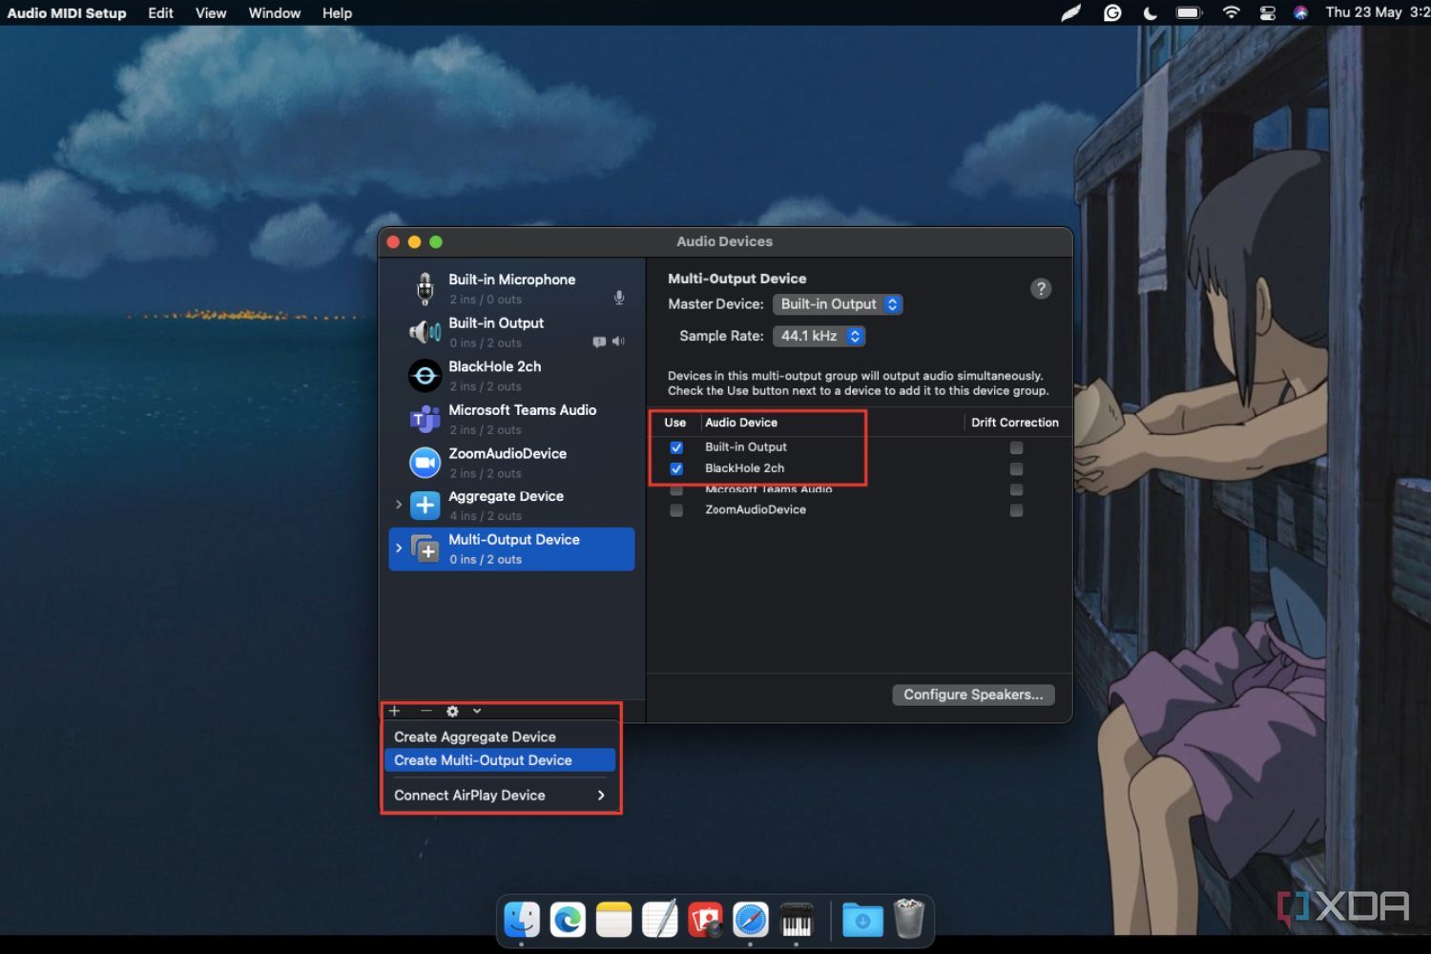Open Photo Booth from the dock
Screen dimensions: 1431x954
[705, 920]
